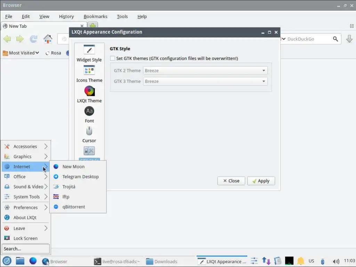
Task: Expand the Graphics menu category
Action: pos(26,156)
